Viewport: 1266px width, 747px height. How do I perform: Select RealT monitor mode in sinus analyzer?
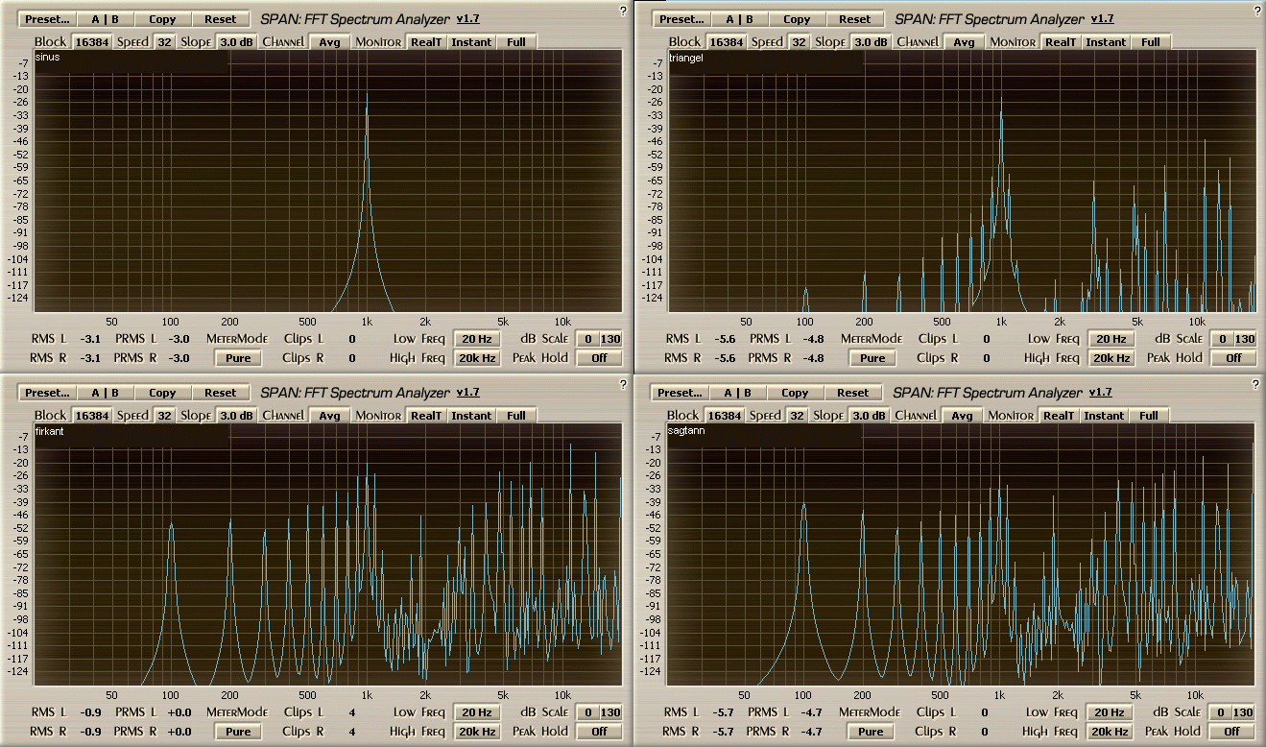425,42
